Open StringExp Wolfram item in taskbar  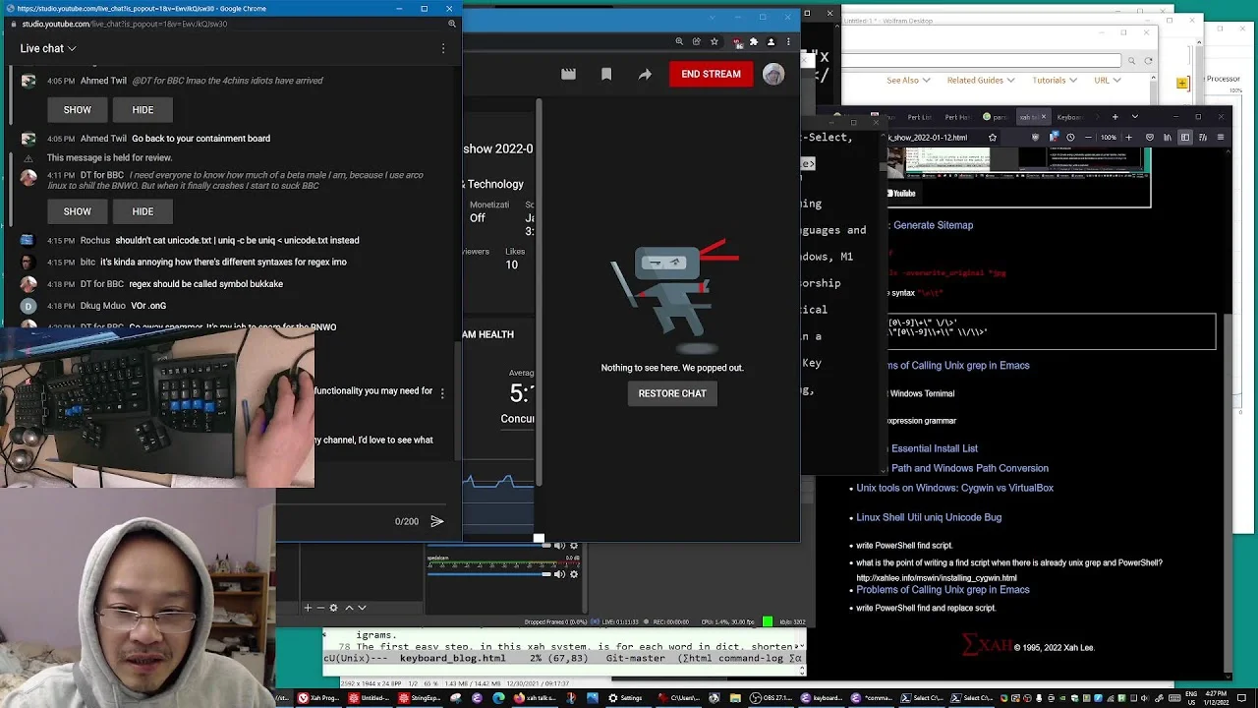coord(420,698)
